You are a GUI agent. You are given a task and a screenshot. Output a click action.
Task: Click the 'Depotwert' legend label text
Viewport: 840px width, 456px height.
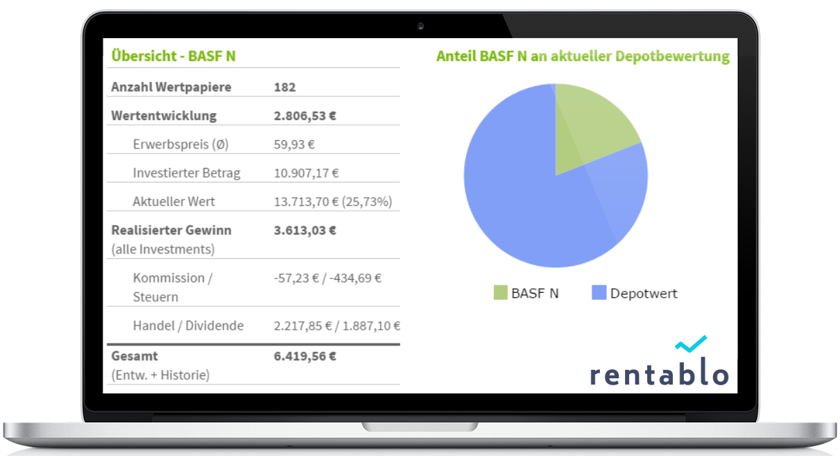(x=644, y=293)
